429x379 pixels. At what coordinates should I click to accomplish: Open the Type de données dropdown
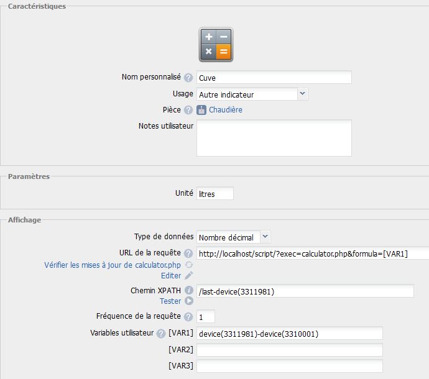point(234,237)
